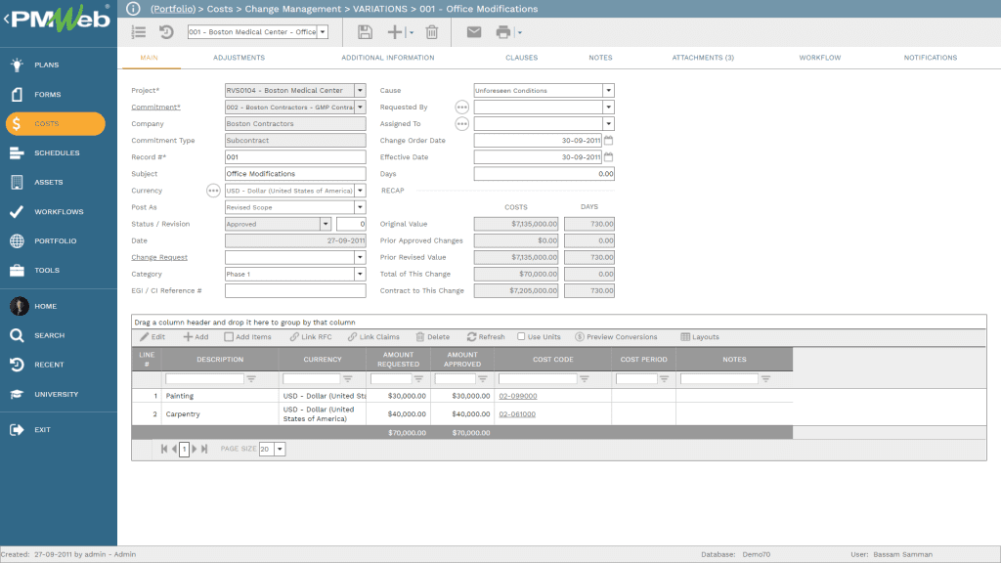Open the record selector dropdown in toolbar
The height and width of the screenshot is (563, 1001).
point(323,32)
